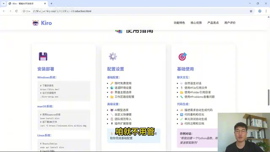Image resolution: width=270 pixels, height=152 pixels.
Task: Click the floppy disk icon above 安装部署
Action: (43, 56)
